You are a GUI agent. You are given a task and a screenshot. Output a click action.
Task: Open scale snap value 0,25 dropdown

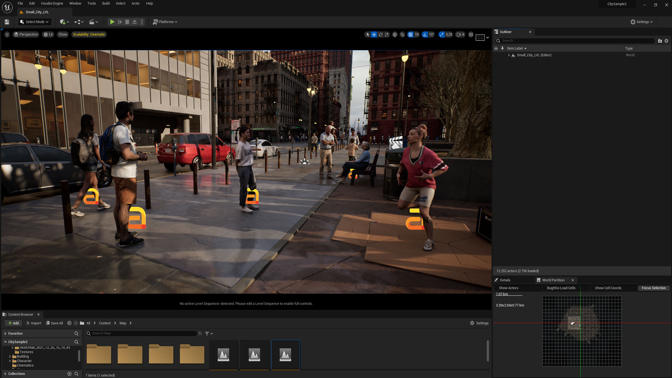[449, 34]
